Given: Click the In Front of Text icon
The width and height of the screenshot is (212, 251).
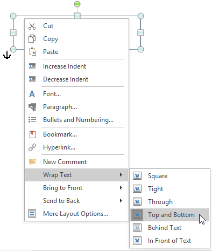Looking at the screenshot, I should (x=137, y=241).
